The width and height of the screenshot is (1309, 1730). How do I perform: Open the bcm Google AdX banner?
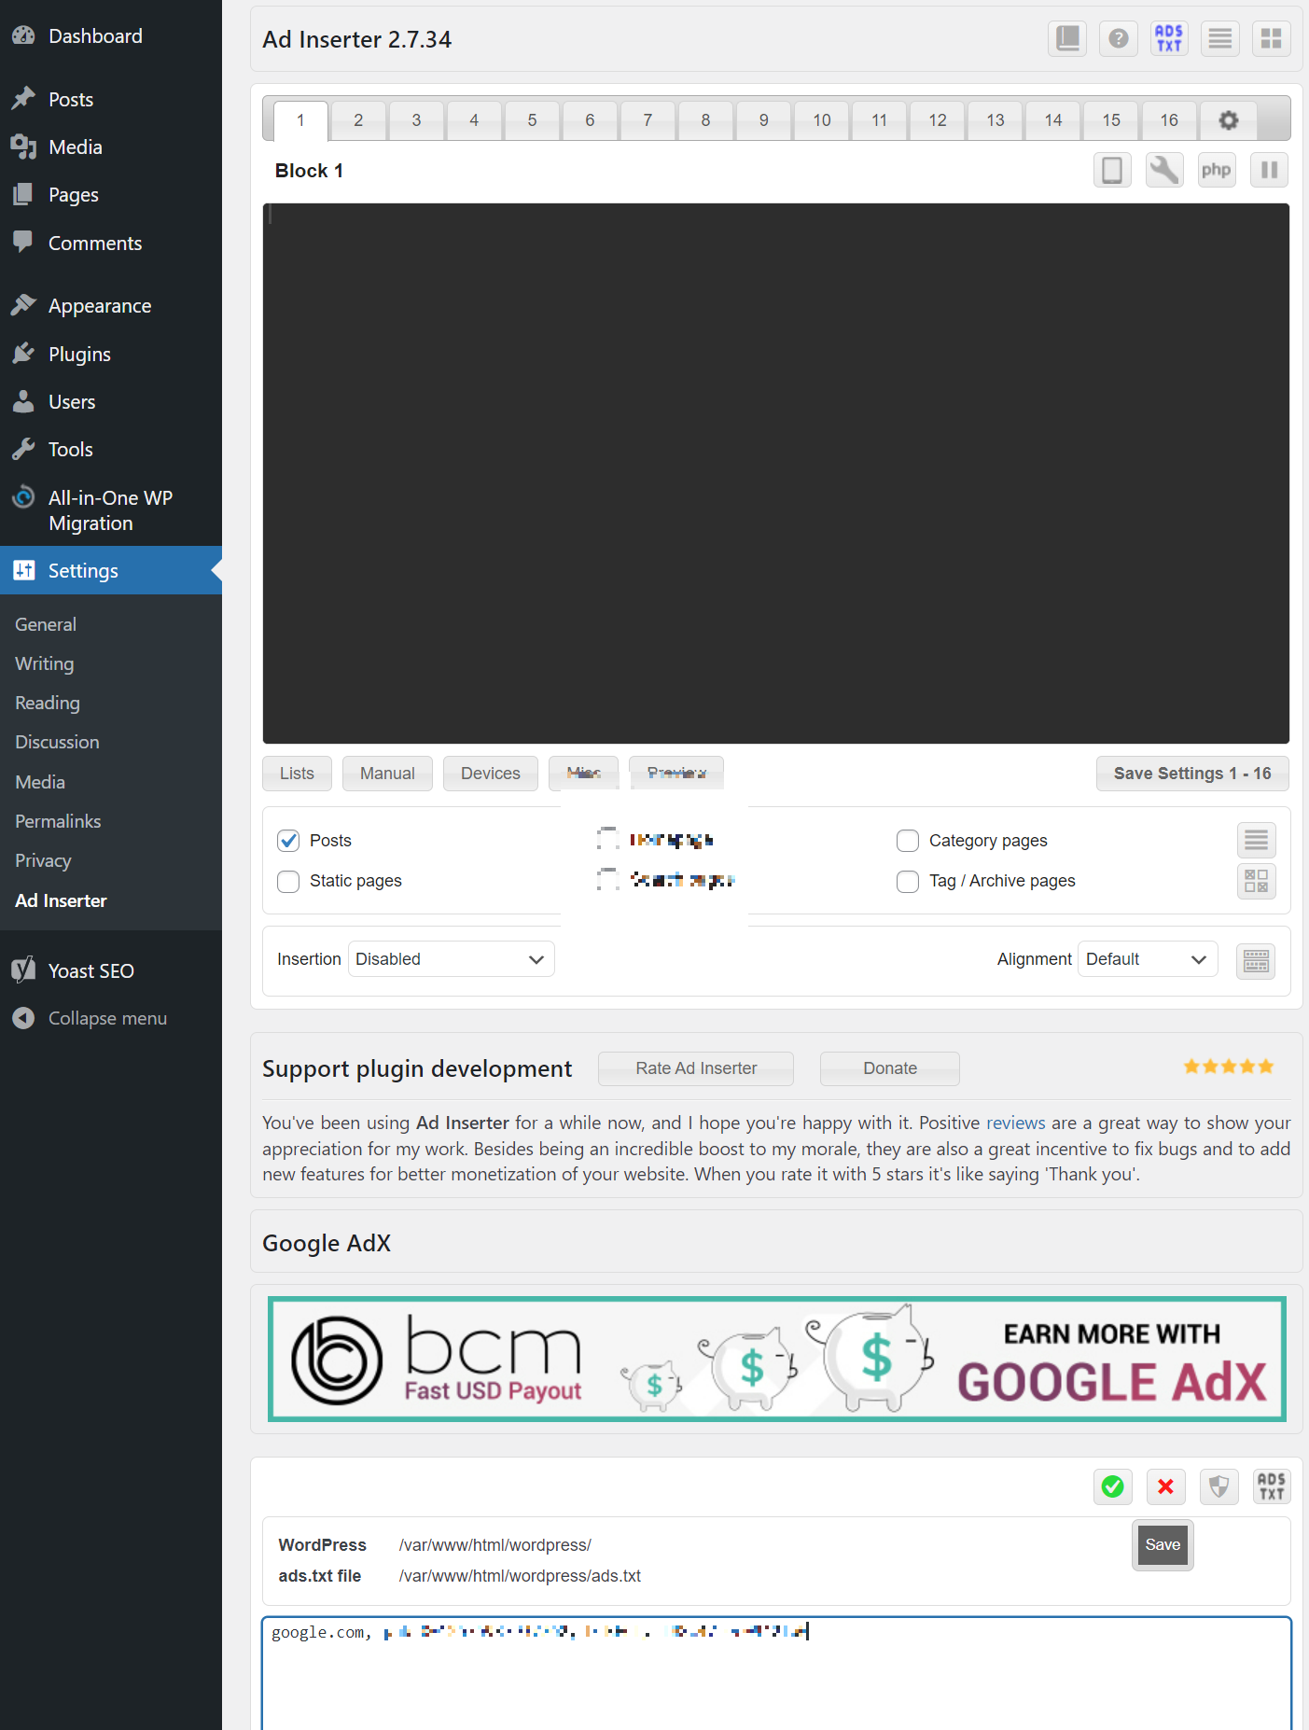tap(776, 1359)
